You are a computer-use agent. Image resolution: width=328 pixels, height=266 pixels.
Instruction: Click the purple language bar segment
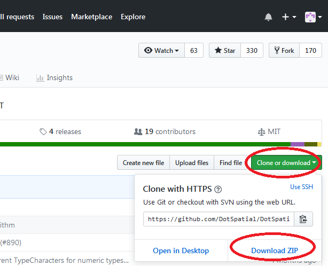(x=298, y=144)
